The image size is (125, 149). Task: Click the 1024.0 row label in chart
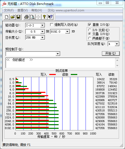9,117
